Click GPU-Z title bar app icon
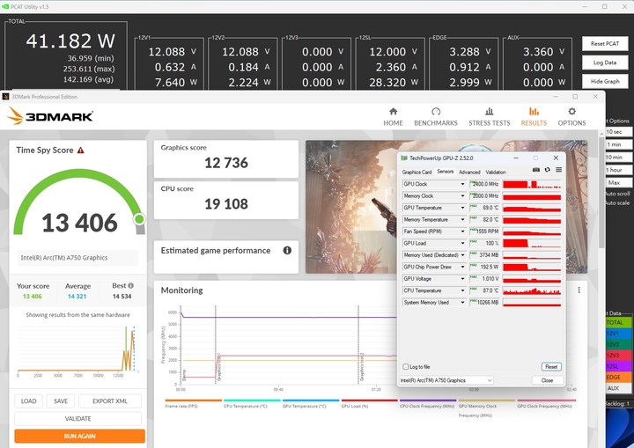The height and width of the screenshot is (448, 634). (x=404, y=158)
